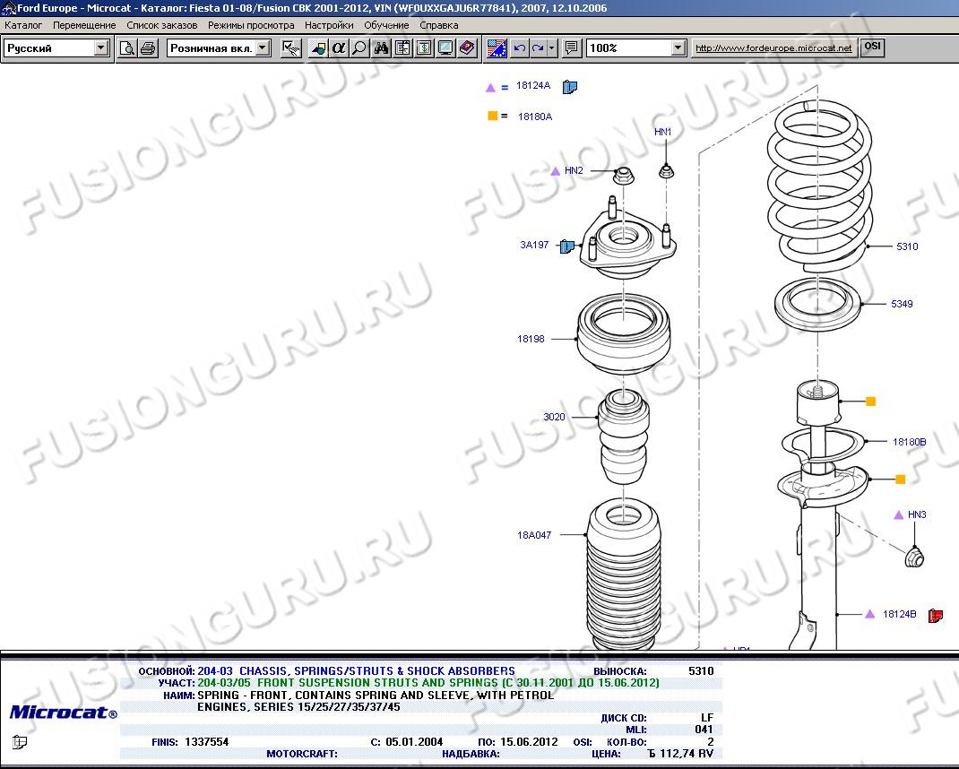Select callout 5310 front spring label
959x769 pixels.
coord(907,246)
